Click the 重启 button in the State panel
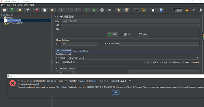The image size is (204, 107). [x=143, y=34]
